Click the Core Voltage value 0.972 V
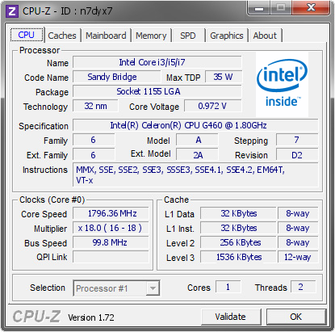Screen dimensions: 335x332 213,106
